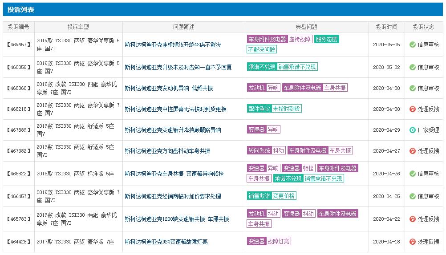The height and width of the screenshot is (255, 446).
Task: Open complaint 斯柯达柯迪亚克座椅缝线开裂4S店不解决
Action: pyautogui.click(x=173, y=45)
